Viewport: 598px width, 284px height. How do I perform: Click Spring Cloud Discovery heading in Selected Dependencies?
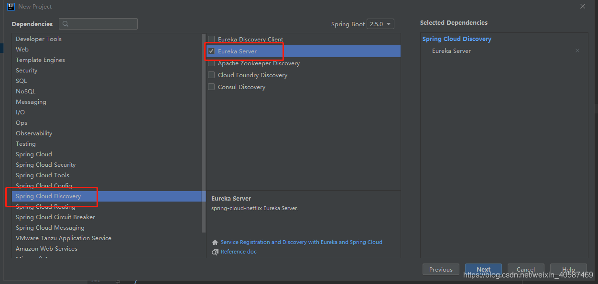coord(457,39)
